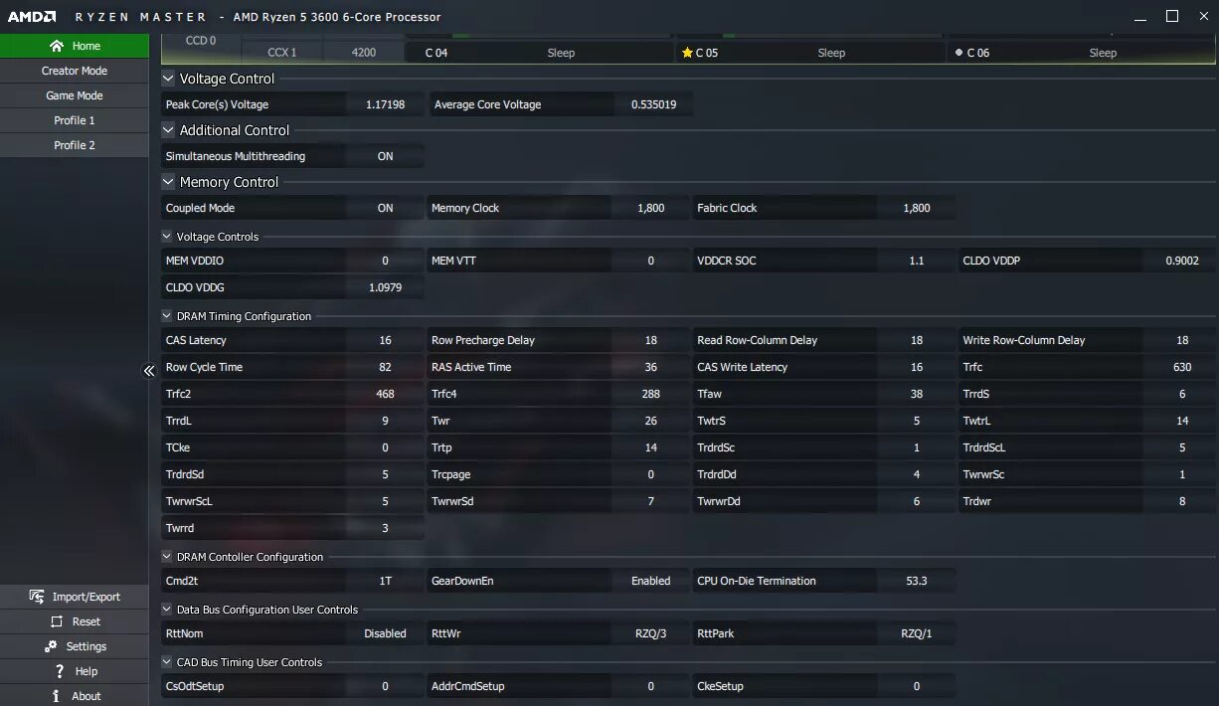1219x706 pixels.
Task: Collapse the Memory Control section
Action: tap(168, 182)
